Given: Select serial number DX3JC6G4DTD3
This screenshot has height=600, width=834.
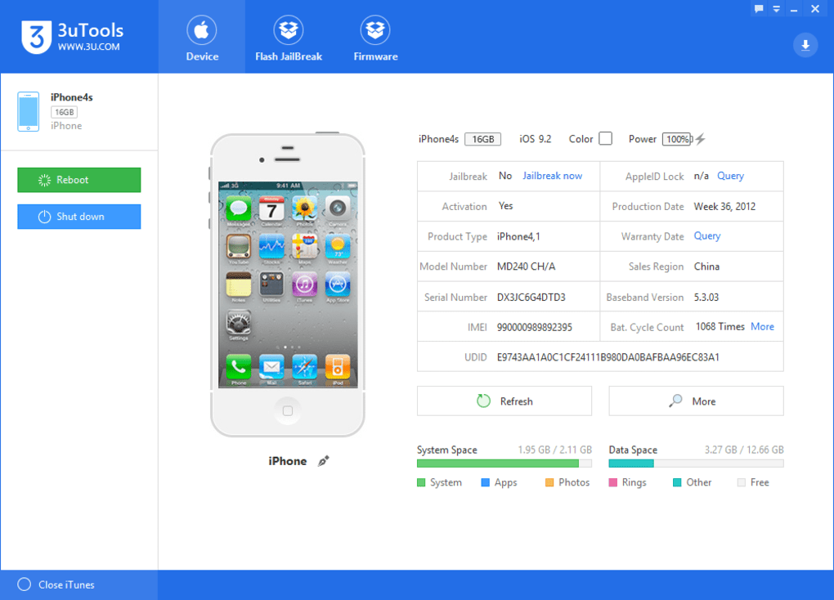Looking at the screenshot, I should point(531,298).
